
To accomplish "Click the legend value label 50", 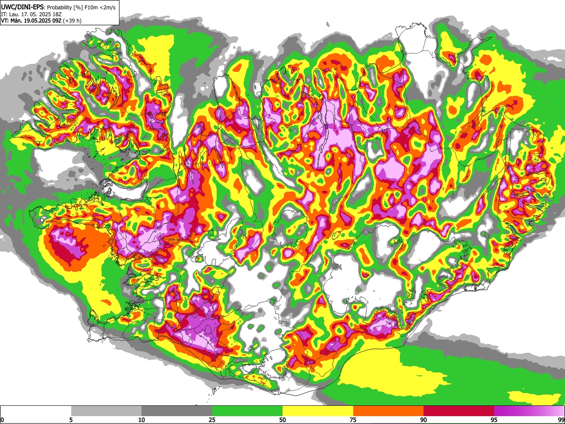I will [282, 420].
